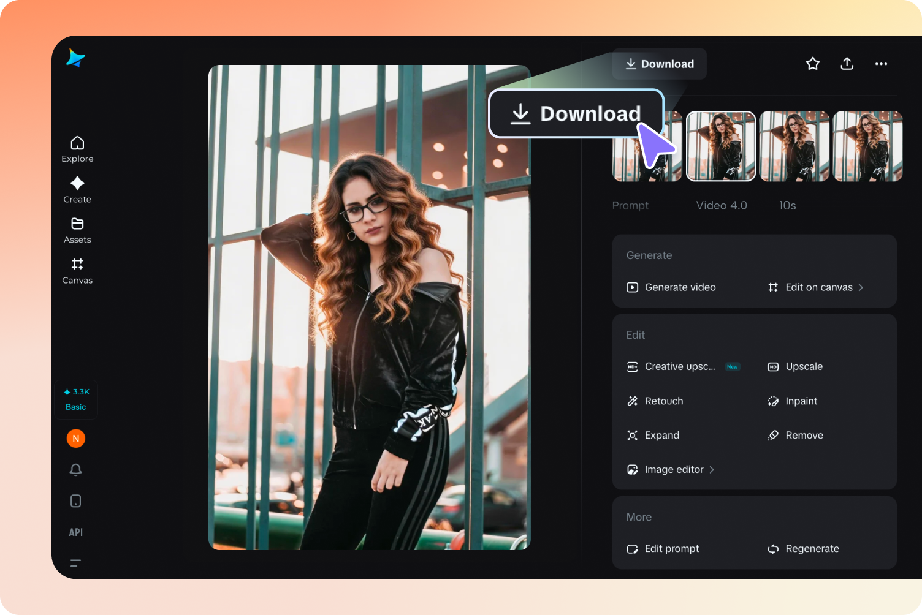The width and height of the screenshot is (922, 615).
Task: Open the Canvas section
Action: click(x=77, y=270)
